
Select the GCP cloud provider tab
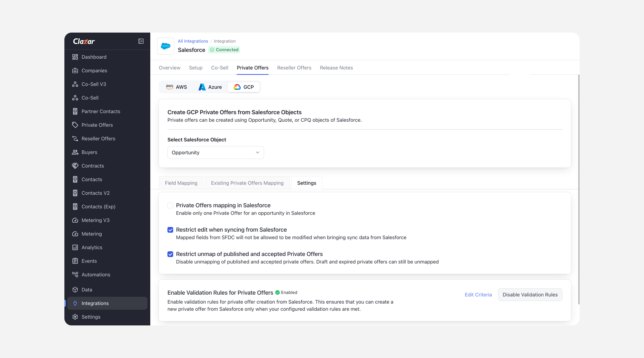[244, 87]
